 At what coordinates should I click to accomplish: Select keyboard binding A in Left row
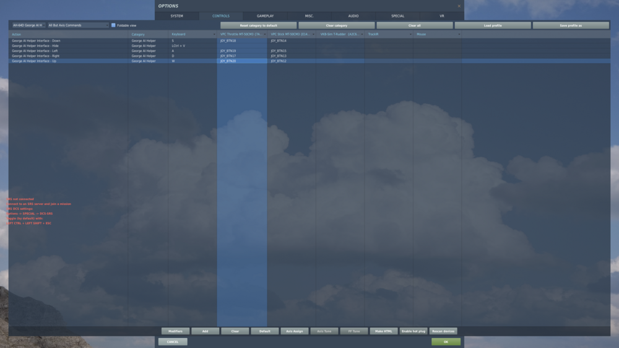(x=193, y=51)
